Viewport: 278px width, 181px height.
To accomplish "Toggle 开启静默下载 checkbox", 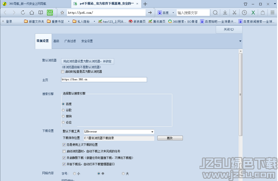I will [64, 158].
